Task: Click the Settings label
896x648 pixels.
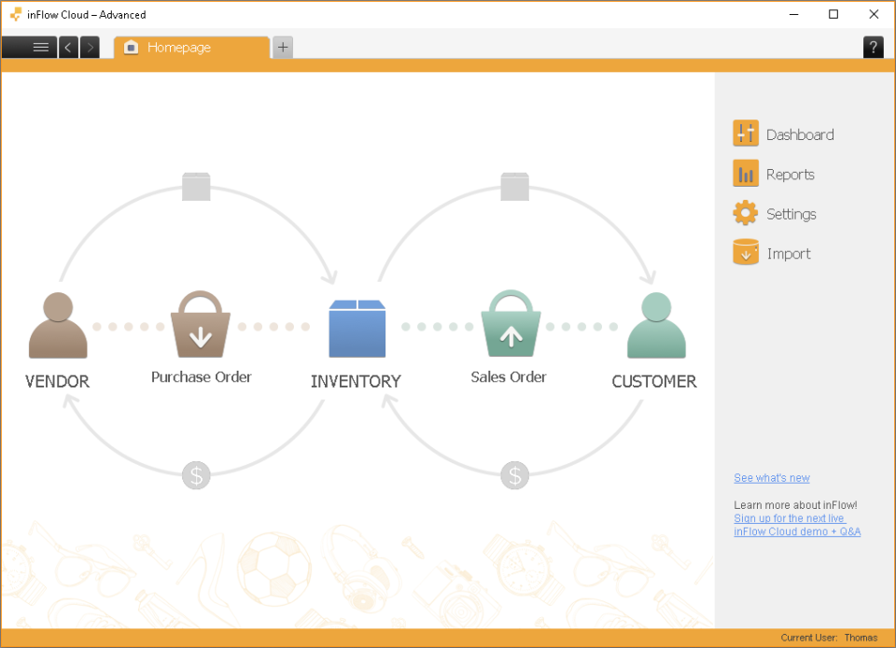Action: coord(791,214)
